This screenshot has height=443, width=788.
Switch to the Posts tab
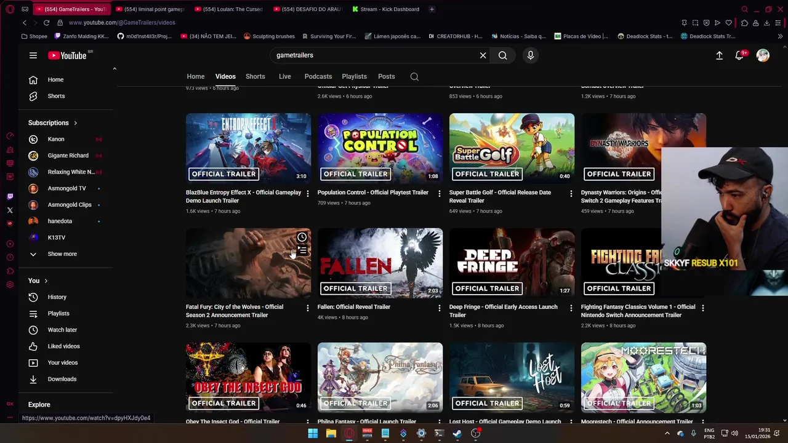coord(387,76)
